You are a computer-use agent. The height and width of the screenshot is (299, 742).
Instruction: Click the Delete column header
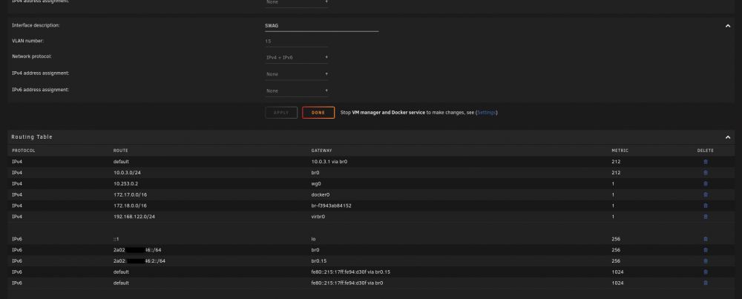tap(705, 151)
